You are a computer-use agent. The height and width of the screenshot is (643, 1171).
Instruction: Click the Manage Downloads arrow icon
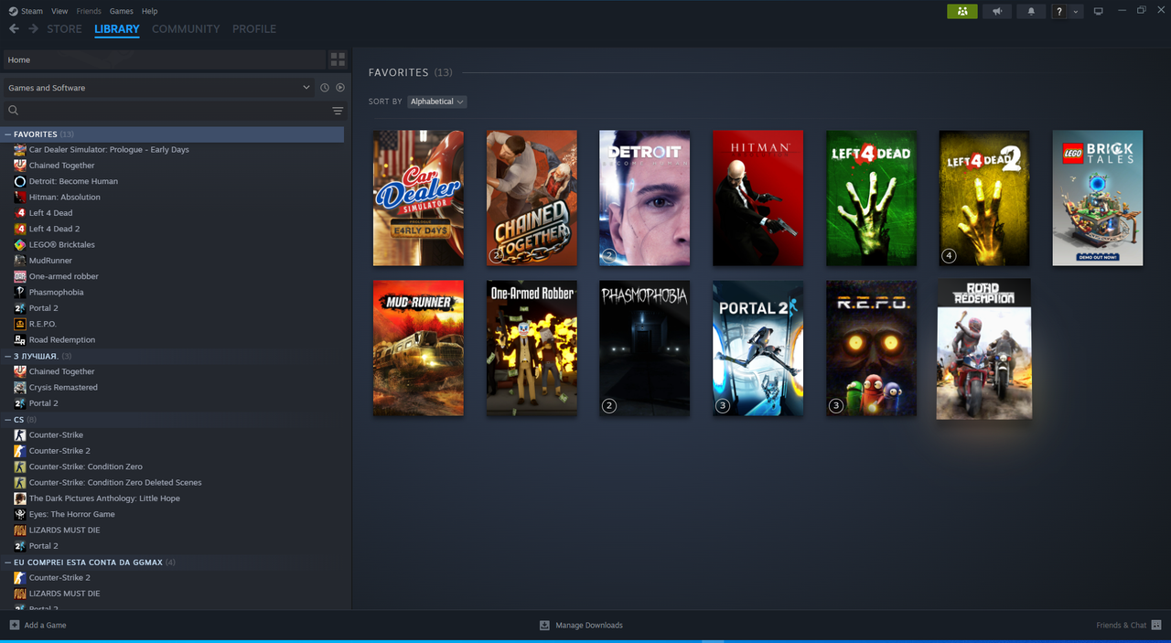click(544, 625)
